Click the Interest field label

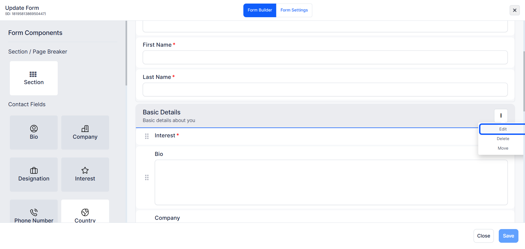click(165, 135)
